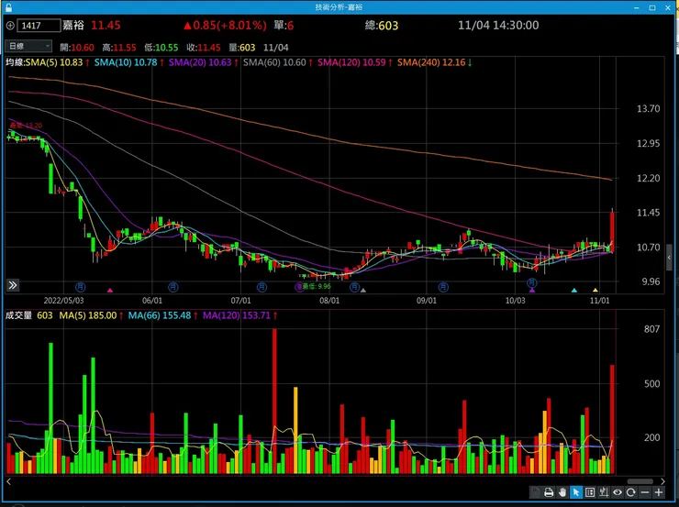Click the gray triangle marker after 08/01
The image size is (679, 507).
point(363,291)
